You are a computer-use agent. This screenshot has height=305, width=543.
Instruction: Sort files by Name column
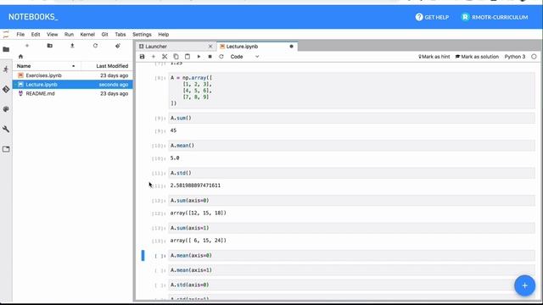pyautogui.click(x=46, y=66)
